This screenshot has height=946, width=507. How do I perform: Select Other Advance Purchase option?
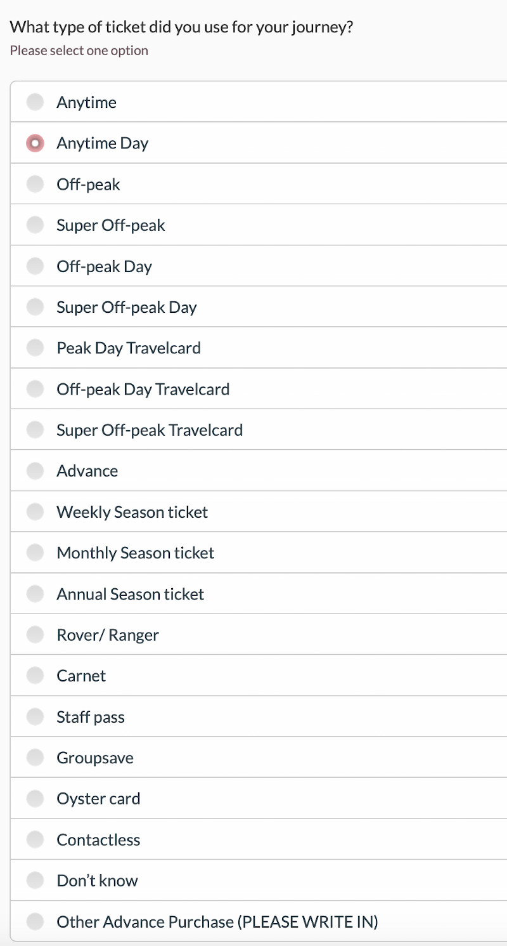[x=35, y=921]
